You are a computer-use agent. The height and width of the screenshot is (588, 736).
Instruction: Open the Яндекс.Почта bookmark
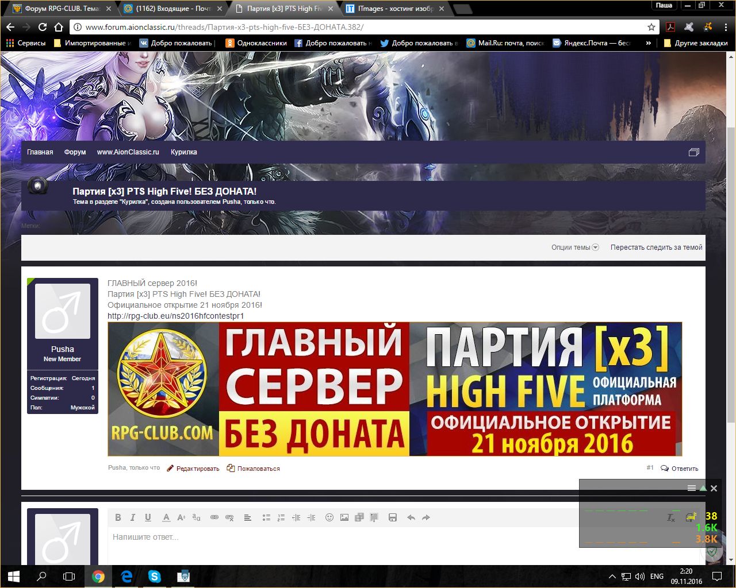pos(592,43)
